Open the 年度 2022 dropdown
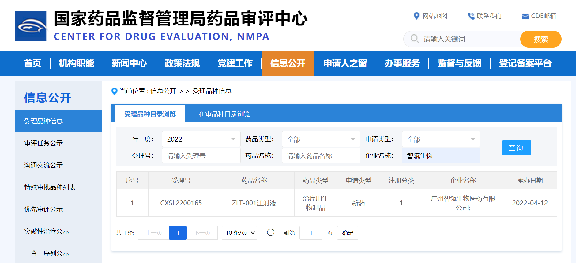Image resolution: width=576 pixels, height=263 pixels. click(201, 139)
